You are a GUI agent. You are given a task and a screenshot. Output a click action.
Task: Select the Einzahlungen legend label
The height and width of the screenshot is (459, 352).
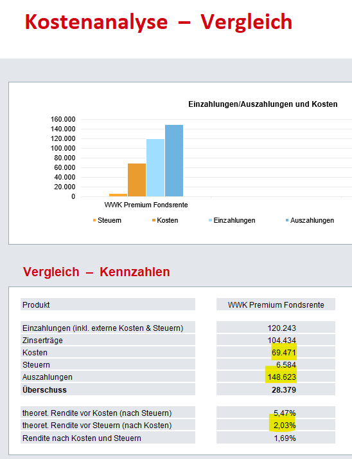(x=234, y=220)
